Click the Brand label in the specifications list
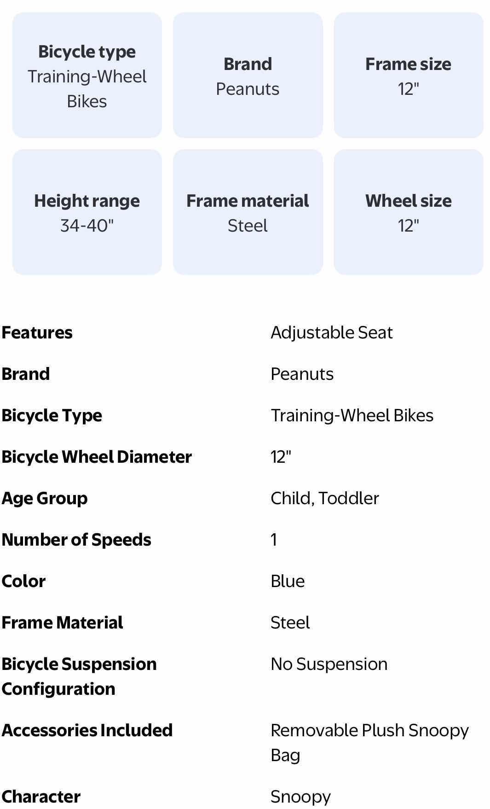Screen dimensions: 490x809 26,374
